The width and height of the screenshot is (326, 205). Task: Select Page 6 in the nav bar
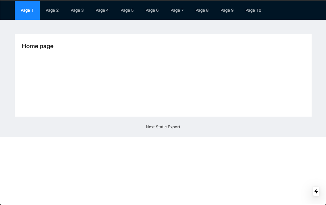point(152,10)
